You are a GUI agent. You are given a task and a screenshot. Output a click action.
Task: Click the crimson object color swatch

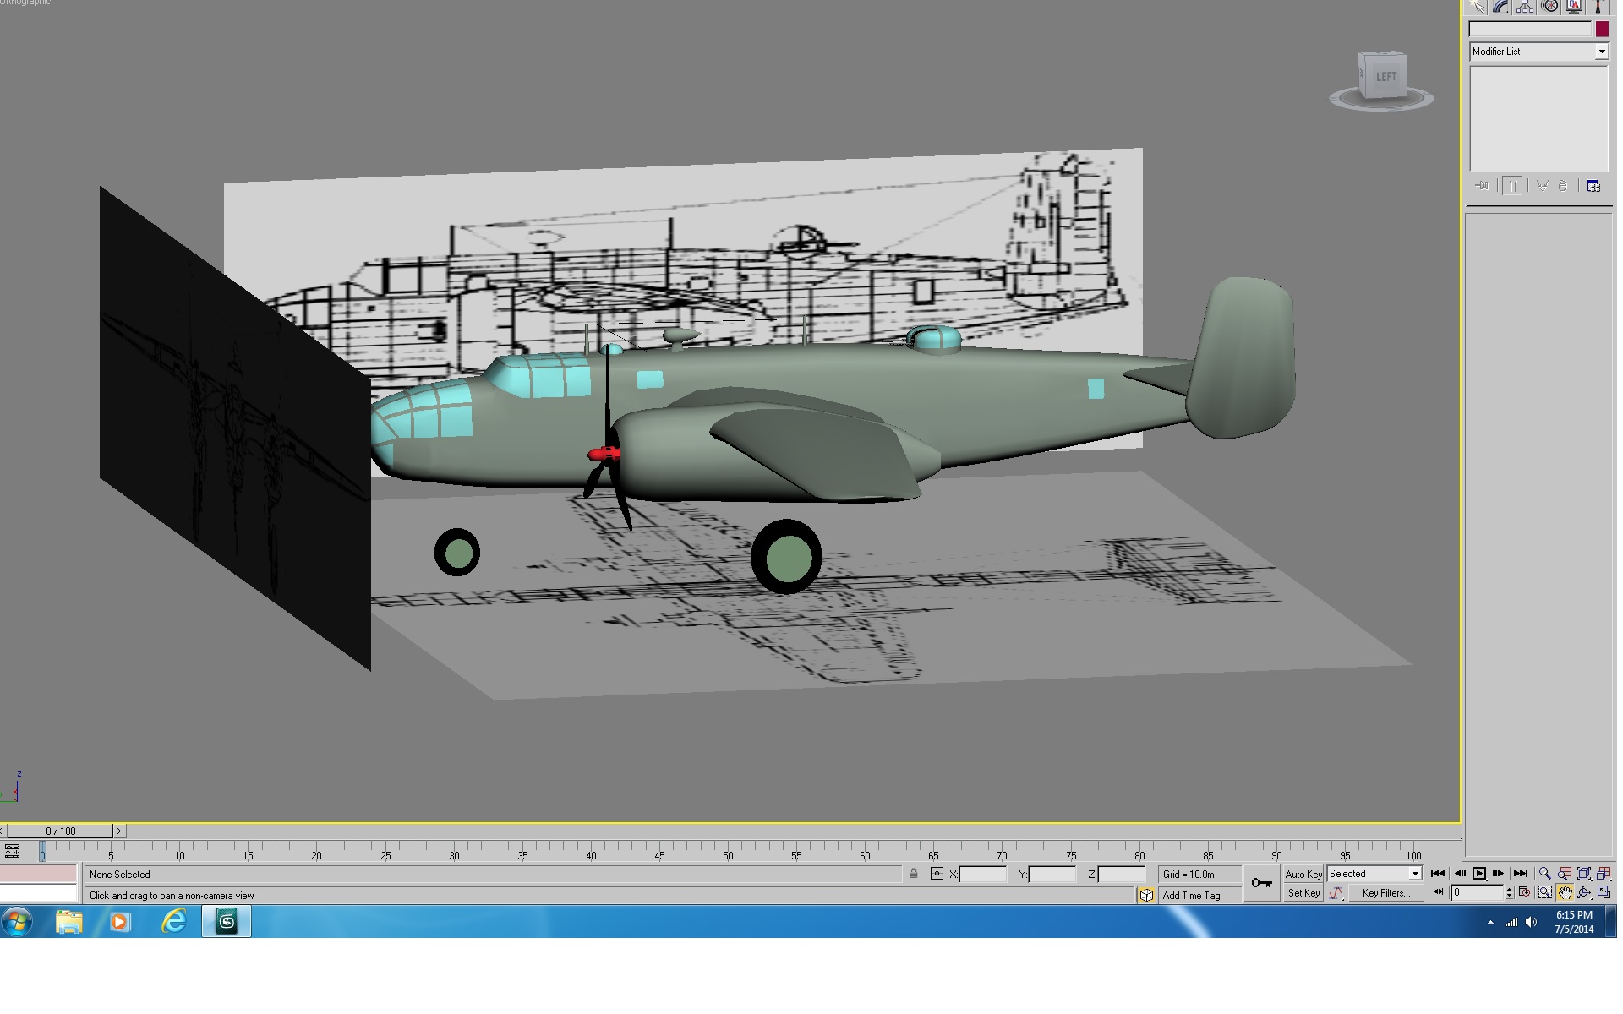(x=1602, y=30)
